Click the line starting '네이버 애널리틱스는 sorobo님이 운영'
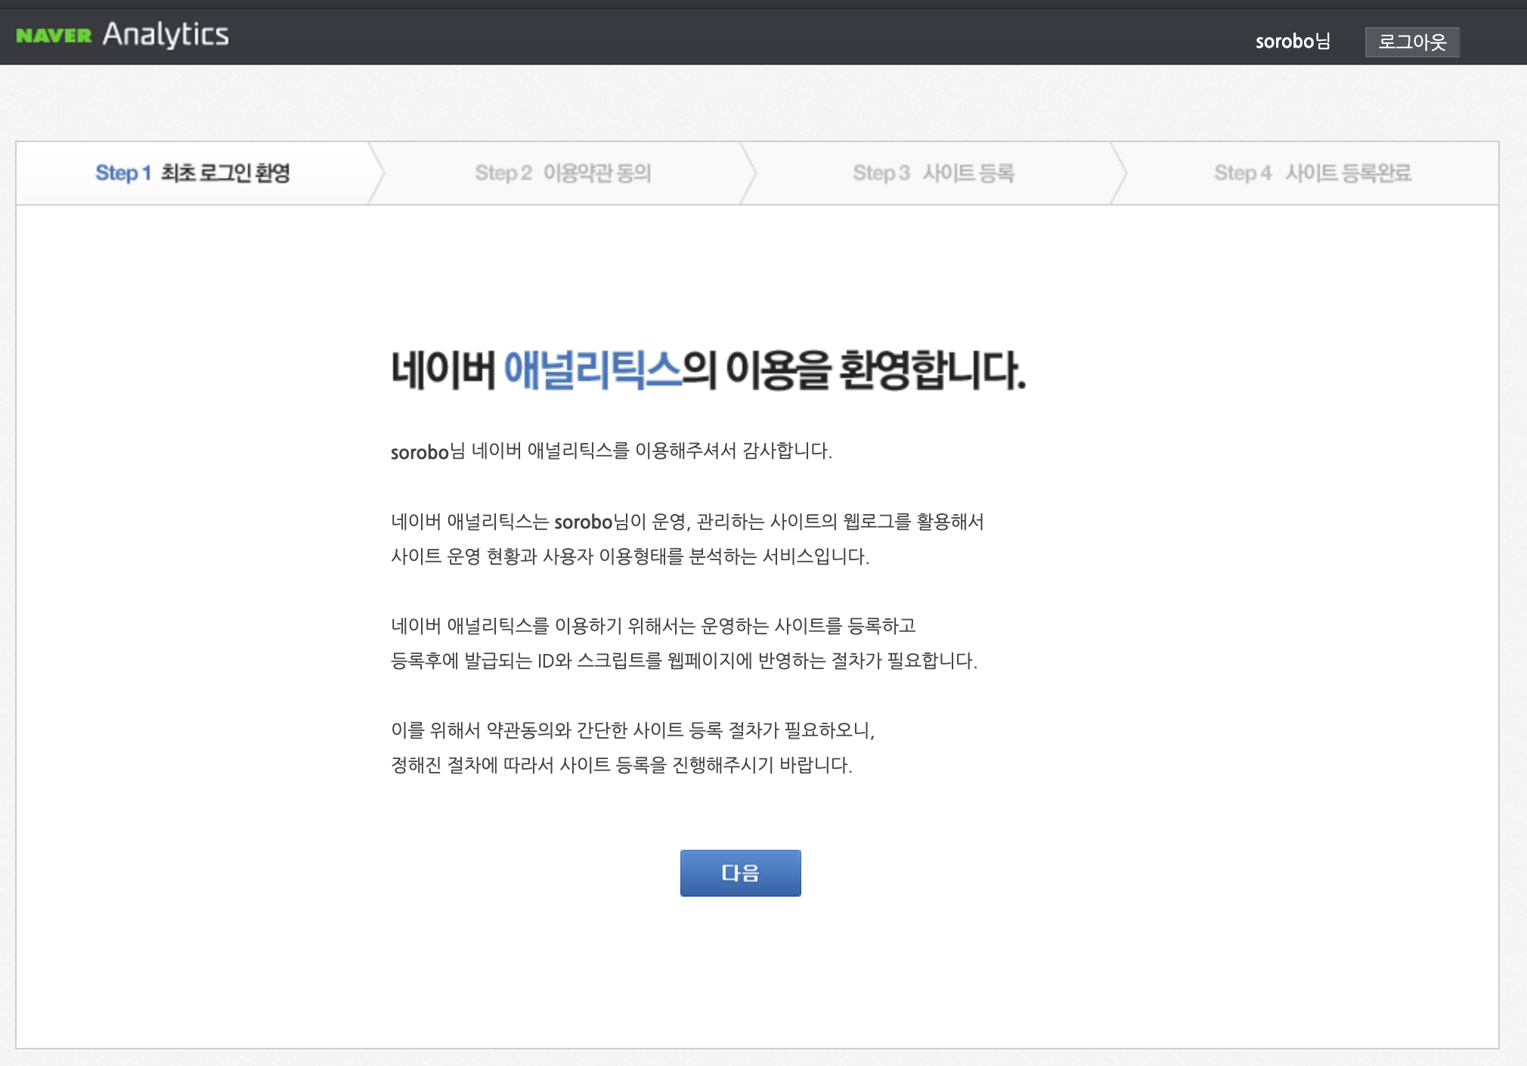Screen dimensions: 1527x1066 (x=687, y=522)
